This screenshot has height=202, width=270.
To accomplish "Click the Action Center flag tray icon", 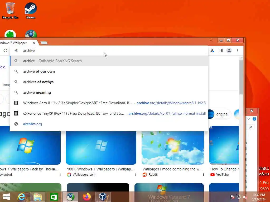I will [233, 197].
